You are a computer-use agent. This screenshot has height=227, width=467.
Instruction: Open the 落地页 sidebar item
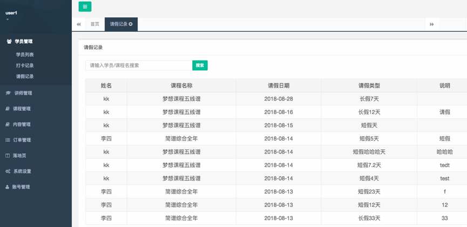point(19,156)
